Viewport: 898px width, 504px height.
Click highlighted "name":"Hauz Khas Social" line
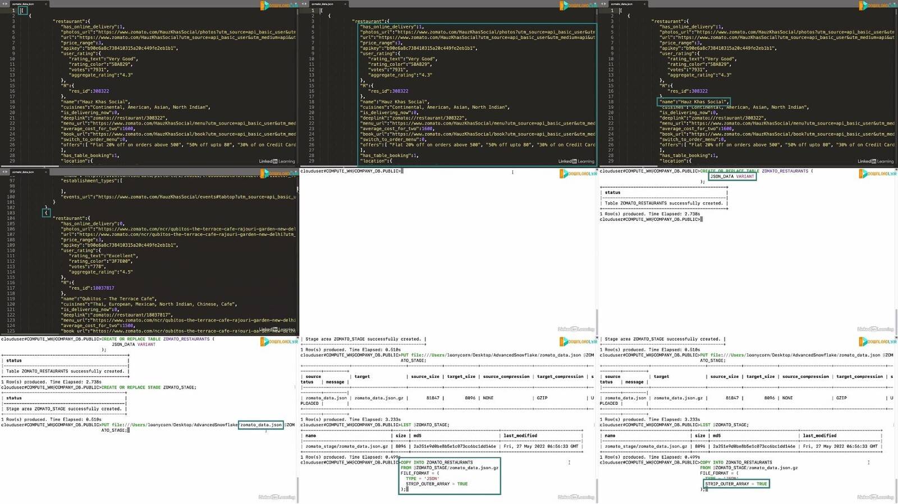tap(693, 102)
